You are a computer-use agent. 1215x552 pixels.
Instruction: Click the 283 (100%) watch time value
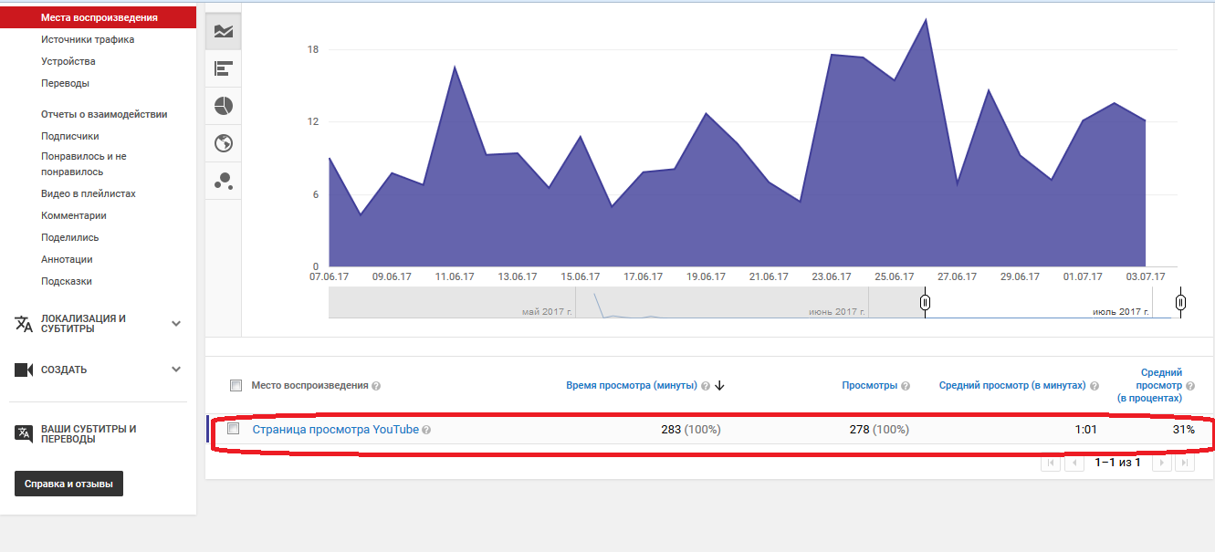691,429
